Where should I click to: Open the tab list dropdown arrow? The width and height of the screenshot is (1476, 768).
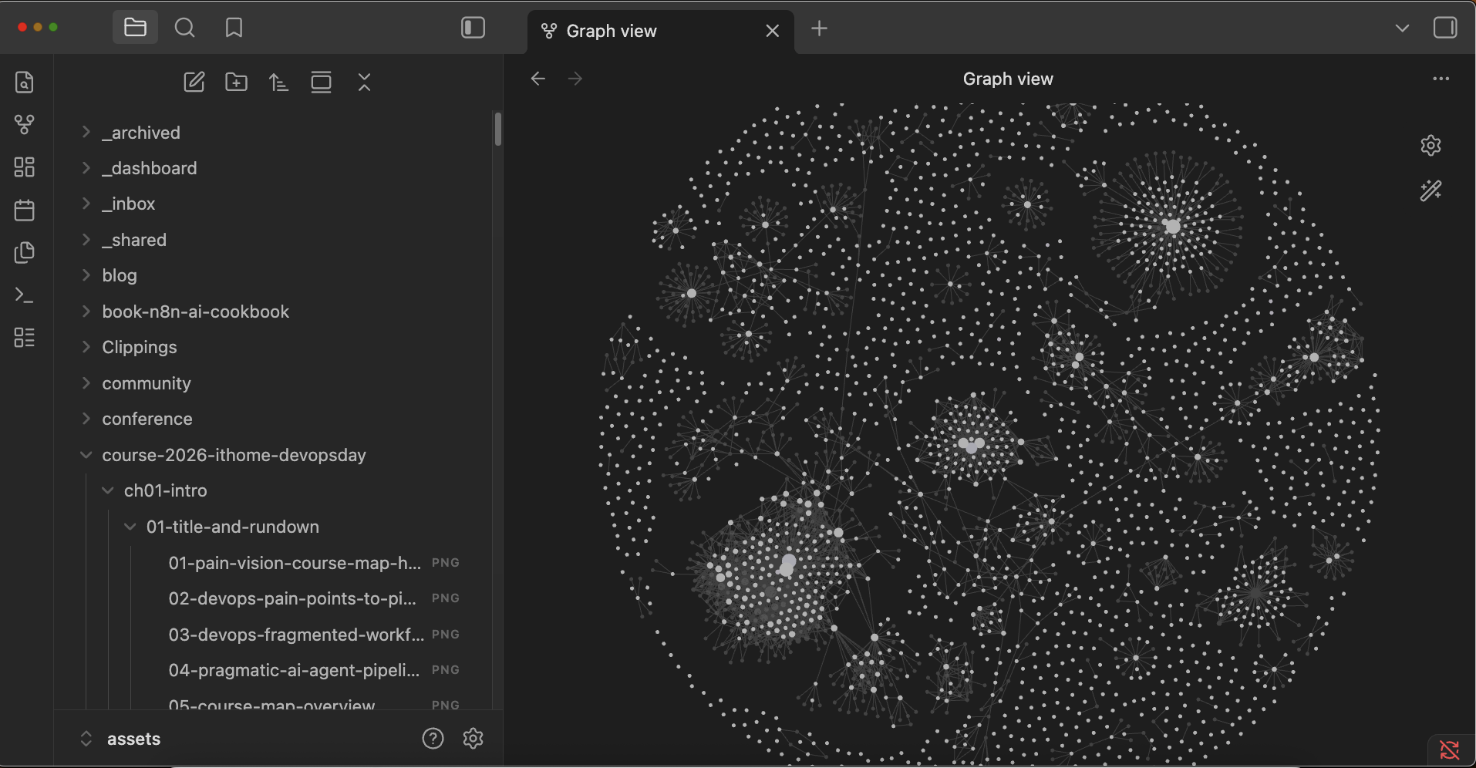(x=1402, y=28)
